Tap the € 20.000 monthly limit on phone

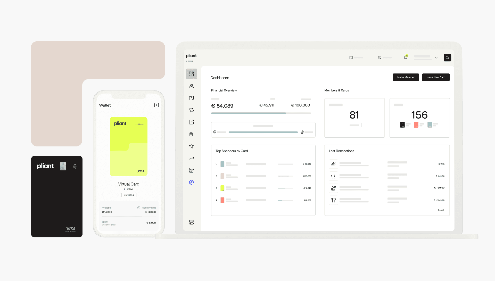[x=150, y=212]
